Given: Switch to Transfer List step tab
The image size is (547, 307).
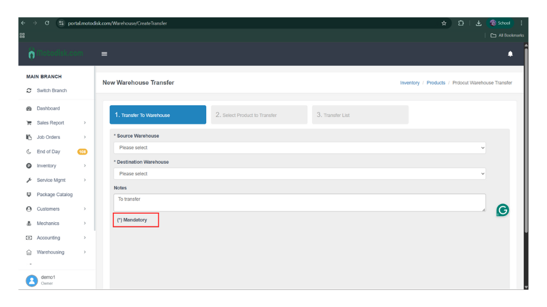Looking at the screenshot, I should (360, 115).
